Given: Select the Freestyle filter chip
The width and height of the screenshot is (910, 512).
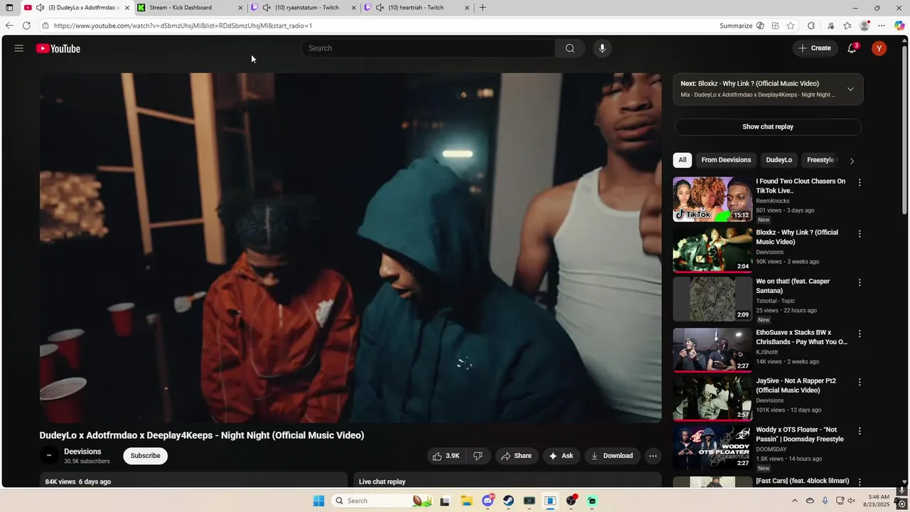Looking at the screenshot, I should (x=821, y=160).
